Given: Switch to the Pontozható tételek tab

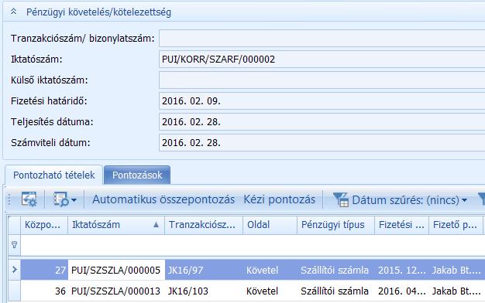Looking at the screenshot, I should click(x=53, y=175).
